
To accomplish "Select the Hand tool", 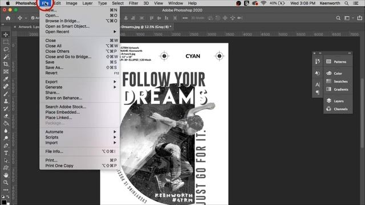I will pos(6,175).
